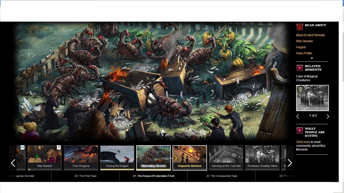Open the Professor Grubbly-Plank moment
The height and width of the screenshot is (193, 344).
(262, 158)
